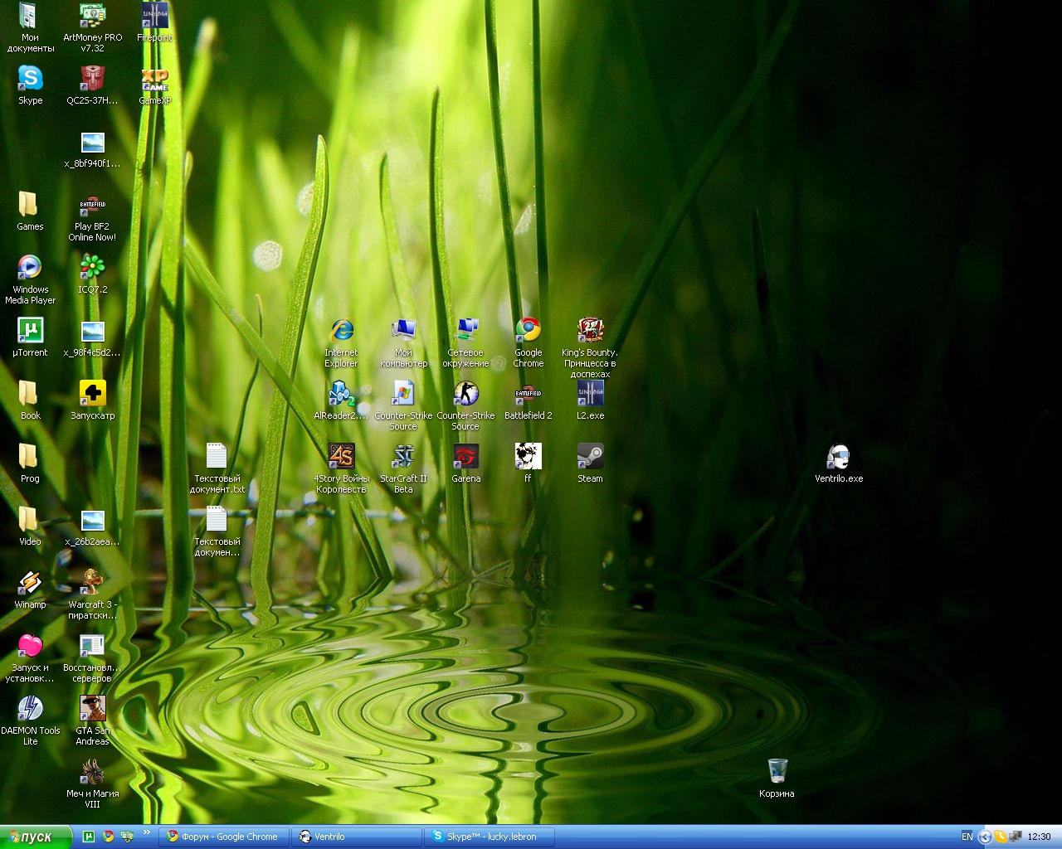Click the 12:30 taskbar clock
1062x849 pixels.
pos(1039,837)
